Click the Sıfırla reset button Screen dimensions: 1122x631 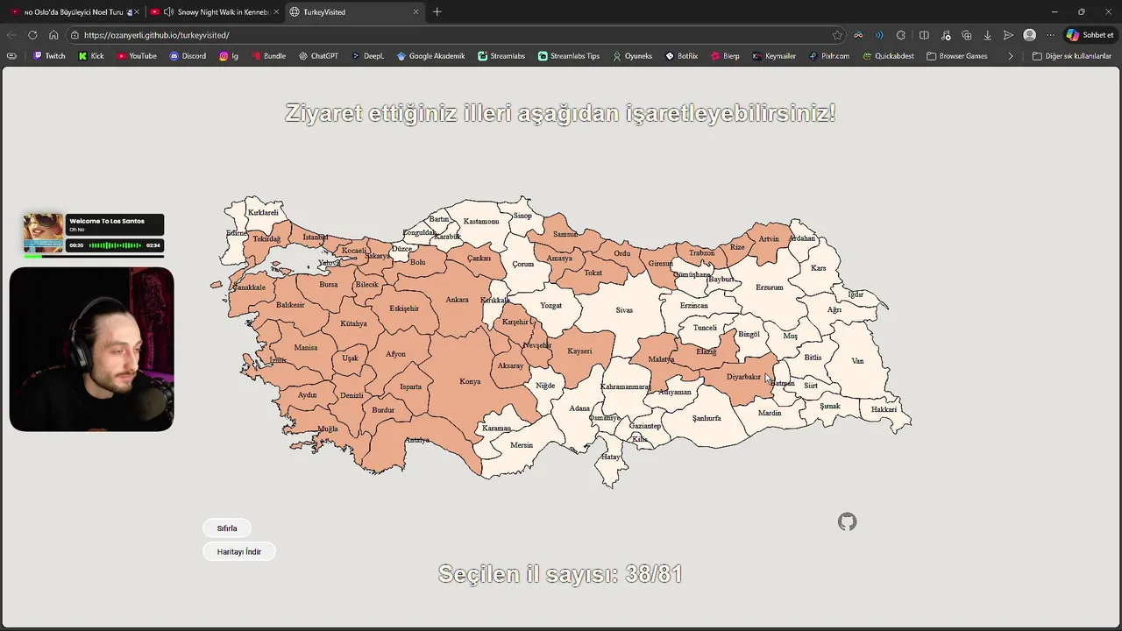pos(227,528)
